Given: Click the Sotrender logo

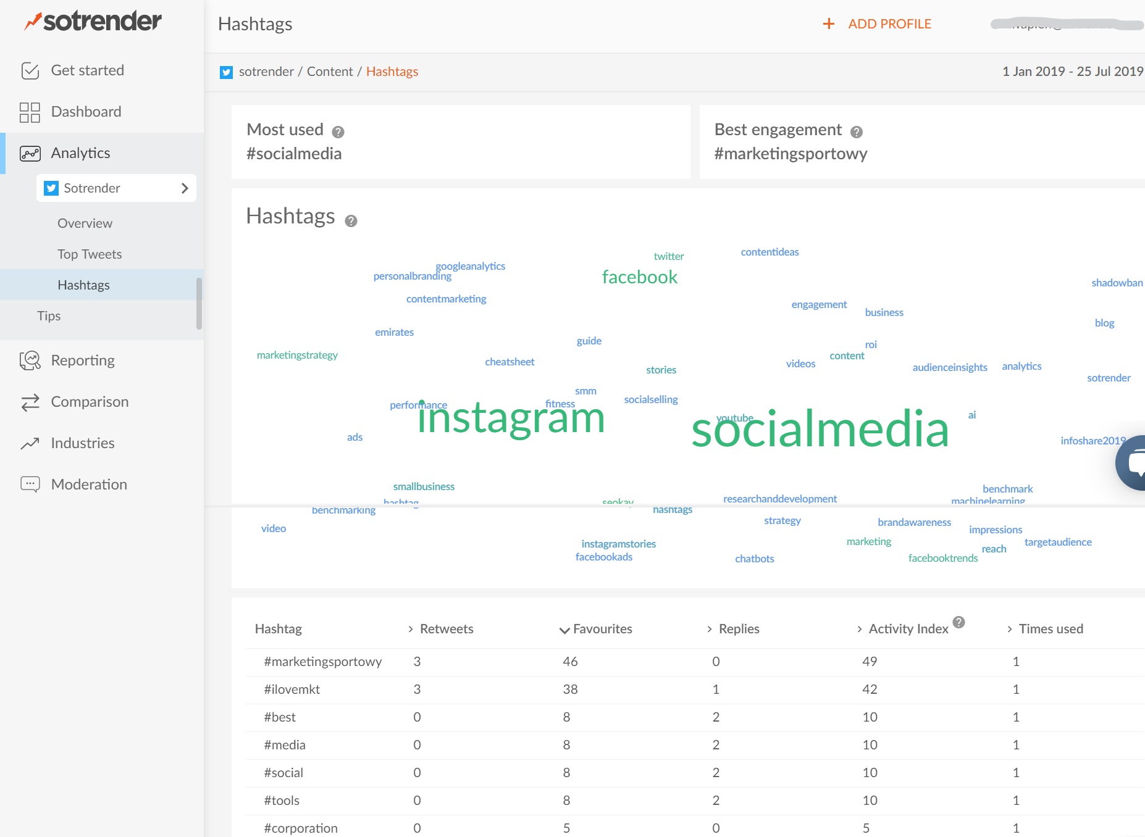Looking at the screenshot, I should (93, 20).
